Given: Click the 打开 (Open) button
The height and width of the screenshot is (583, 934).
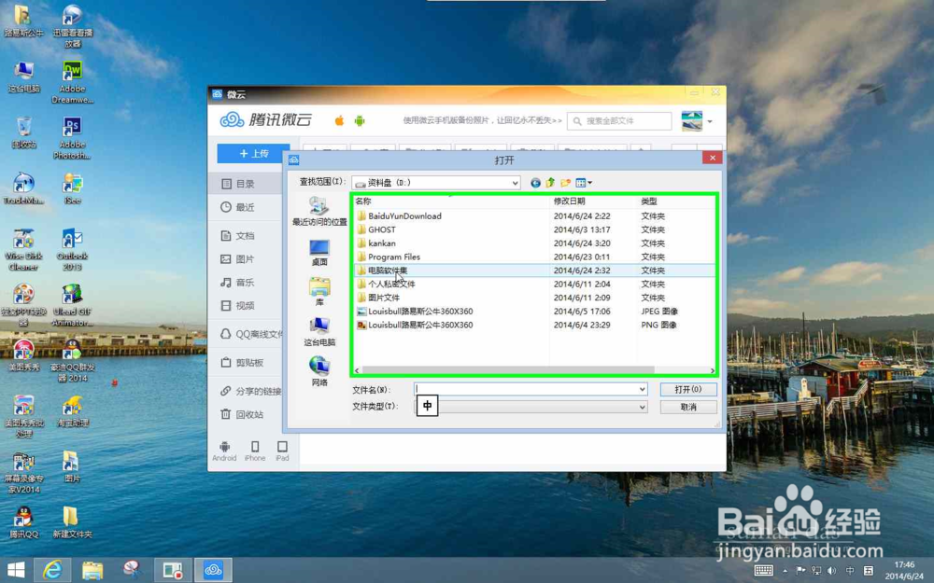Looking at the screenshot, I should (x=687, y=389).
